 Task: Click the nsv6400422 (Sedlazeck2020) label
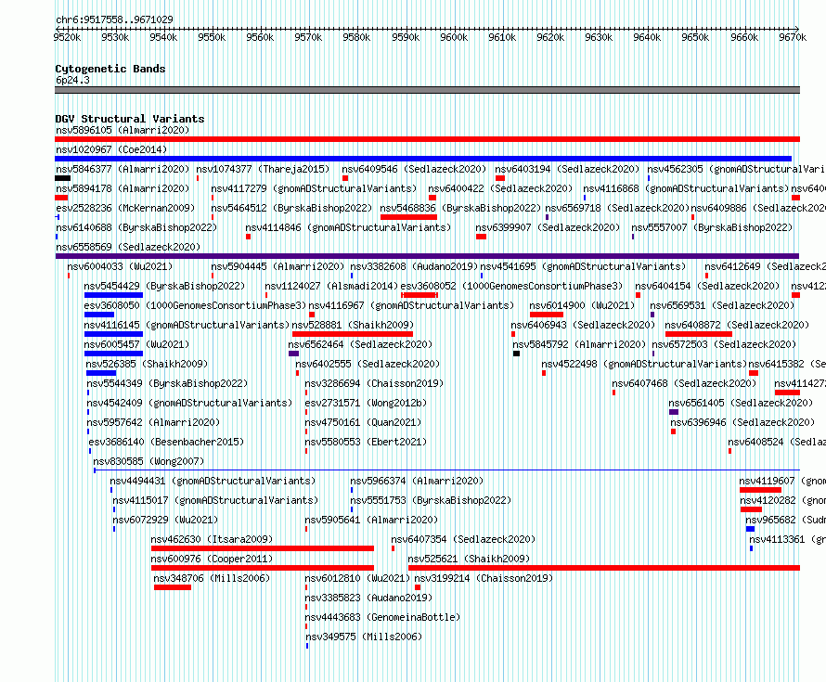500,188
